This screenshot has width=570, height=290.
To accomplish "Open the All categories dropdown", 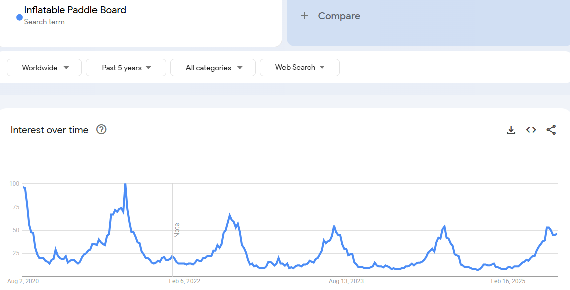I will click(x=213, y=68).
